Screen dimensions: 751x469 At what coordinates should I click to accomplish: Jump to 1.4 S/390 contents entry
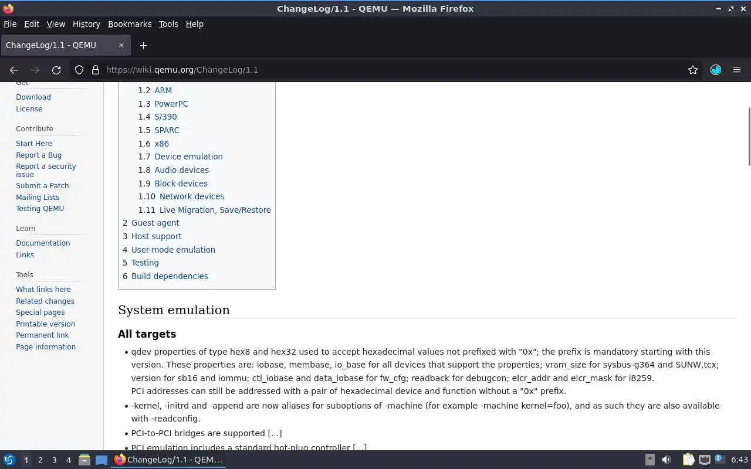(157, 117)
